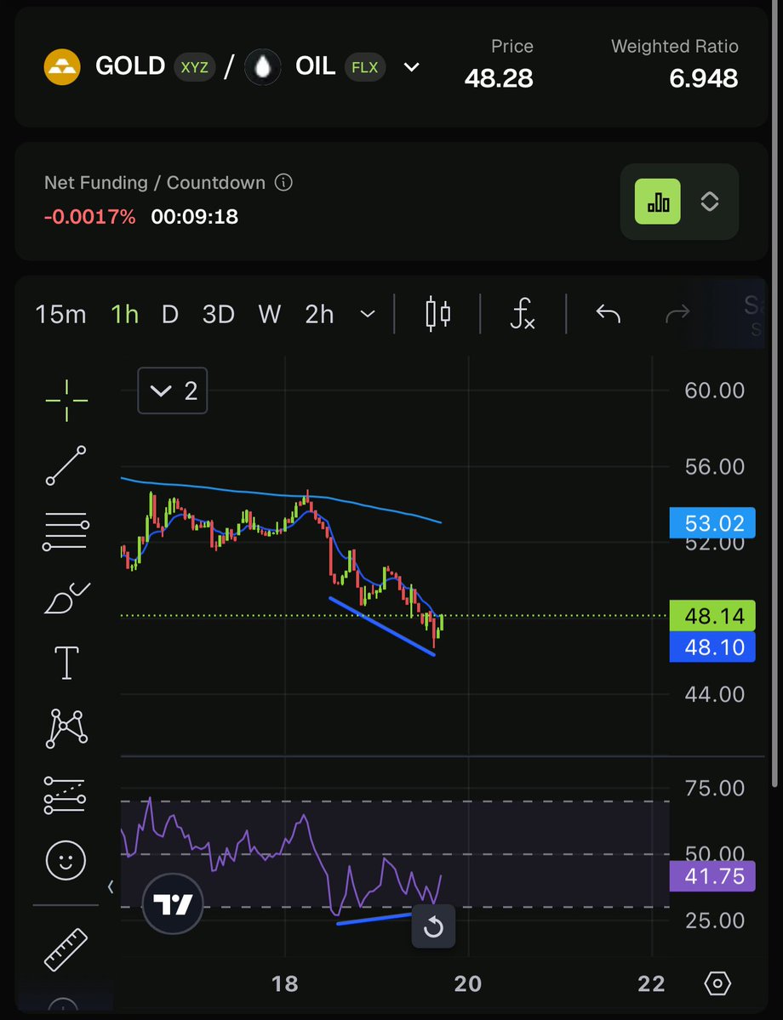
Task: Click the lower blue trendline on price chart
Action: (382, 626)
